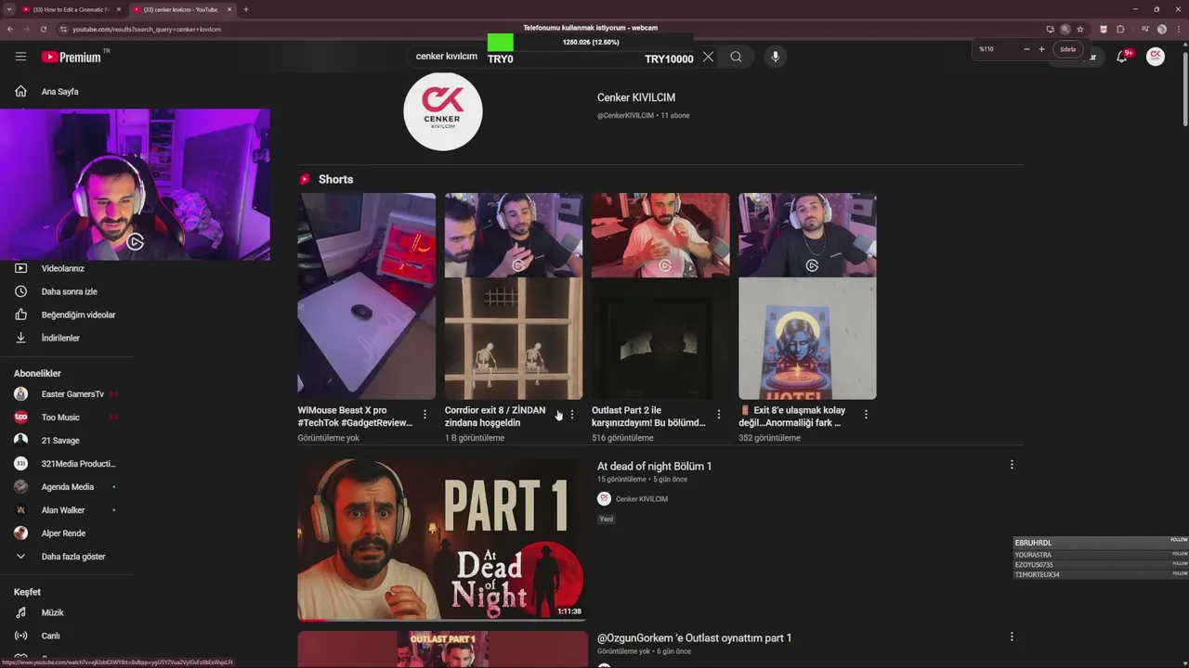Open options for Corridor exit 8 short

point(572,415)
